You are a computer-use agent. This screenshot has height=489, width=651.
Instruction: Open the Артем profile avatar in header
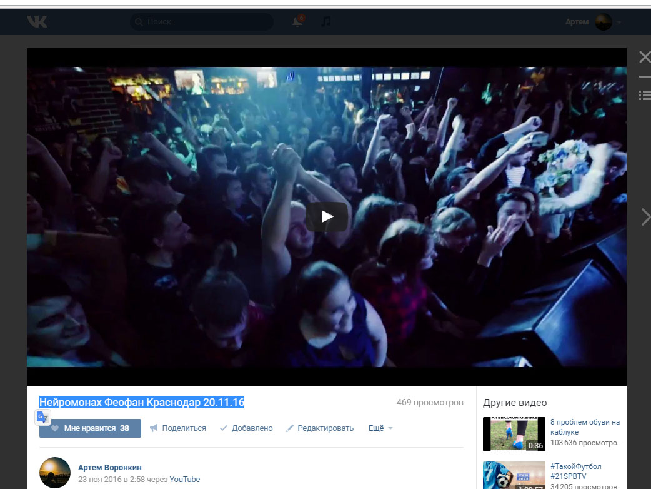604,22
